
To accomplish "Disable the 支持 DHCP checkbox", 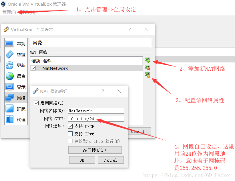I will click(70, 126).
